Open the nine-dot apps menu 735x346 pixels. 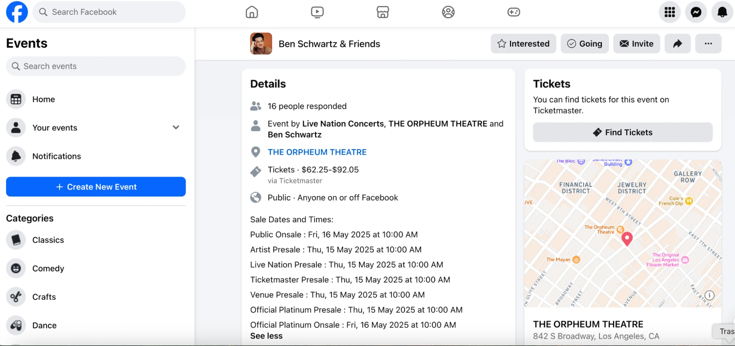tap(670, 12)
